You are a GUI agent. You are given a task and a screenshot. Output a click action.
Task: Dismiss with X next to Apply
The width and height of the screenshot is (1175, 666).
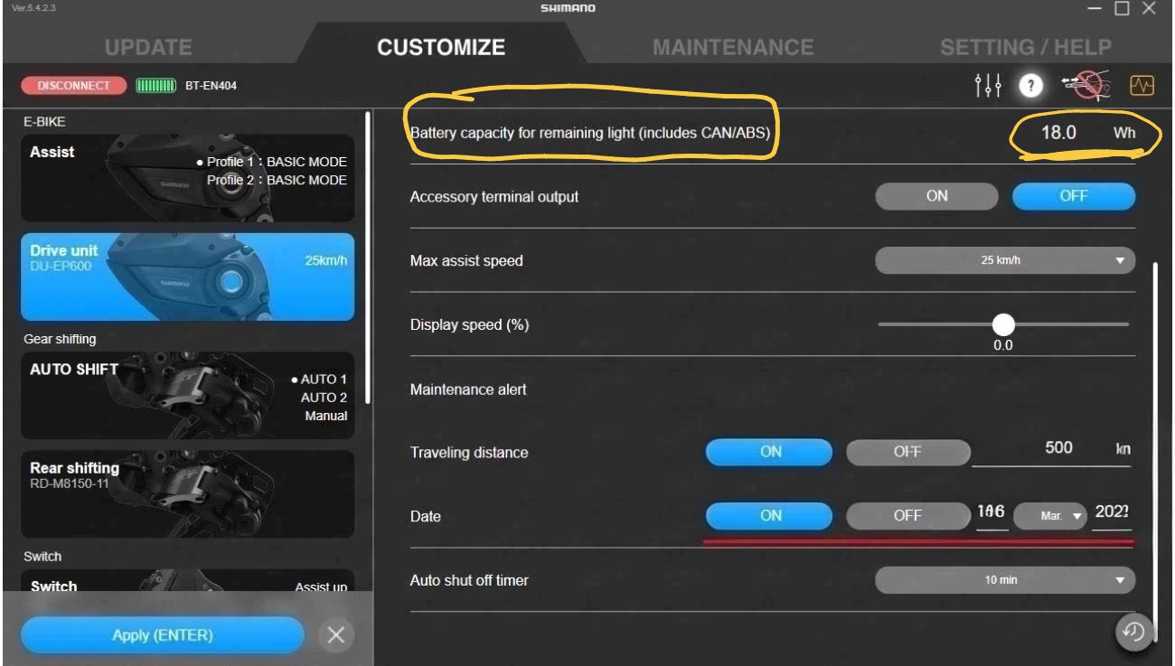[x=335, y=635]
